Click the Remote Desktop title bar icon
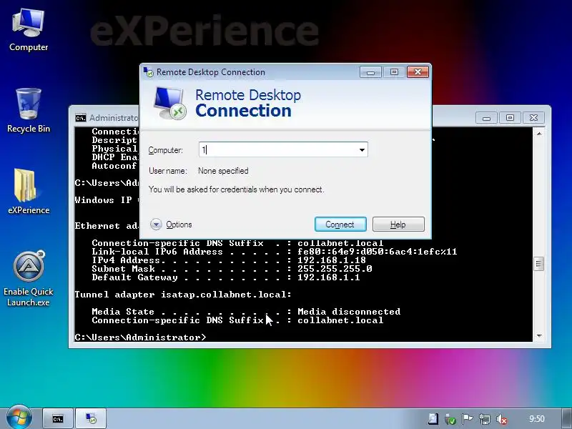The width and height of the screenshot is (572, 429). pyautogui.click(x=149, y=72)
